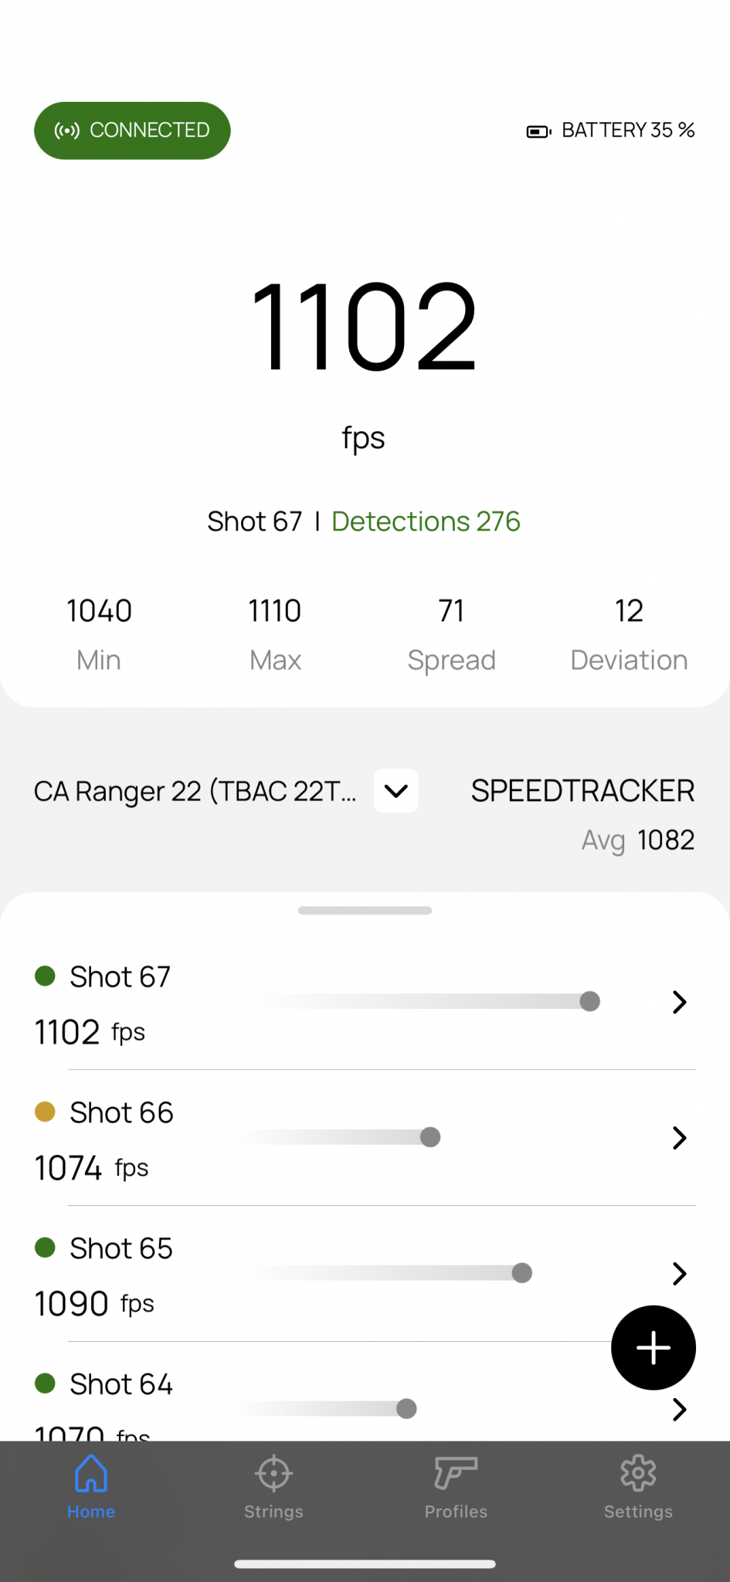Tap the black plus add button
Screen dimensions: 730x1582
tap(654, 1348)
